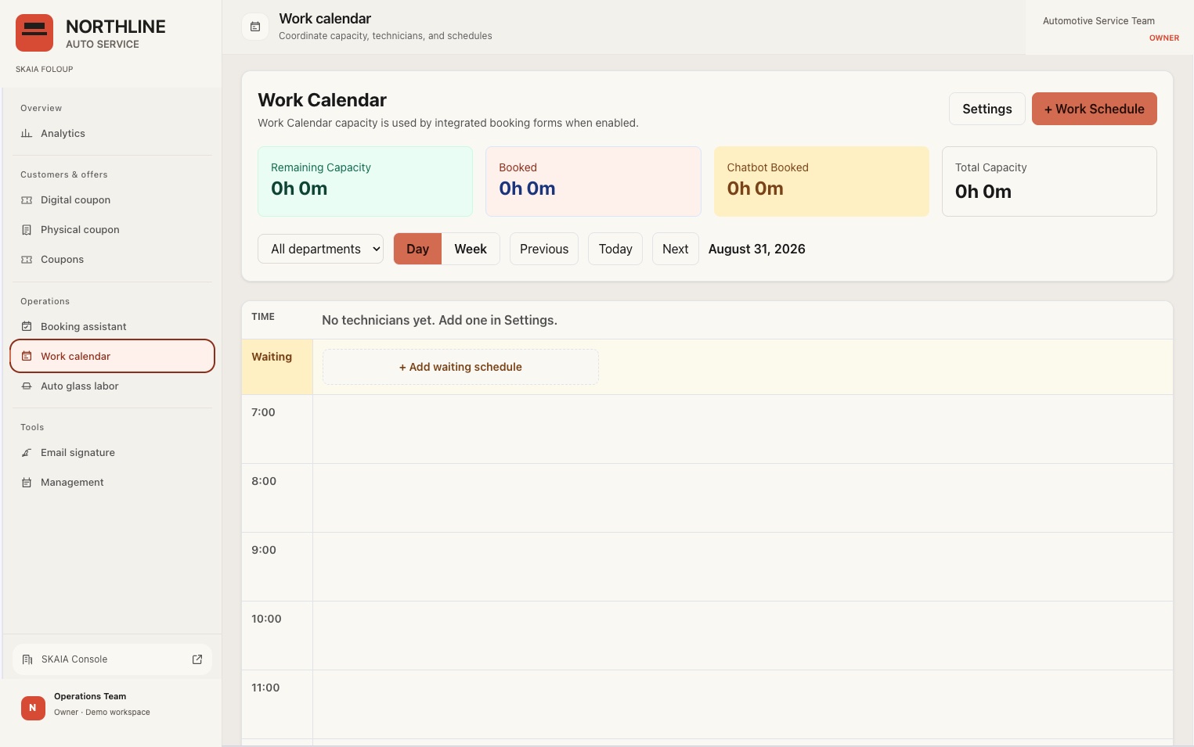The image size is (1194, 747).
Task: Open Digital coupon page
Action: click(x=112, y=200)
